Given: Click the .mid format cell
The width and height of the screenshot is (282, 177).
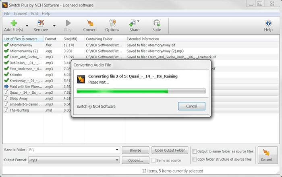Looking at the screenshot, I should coord(48,110).
